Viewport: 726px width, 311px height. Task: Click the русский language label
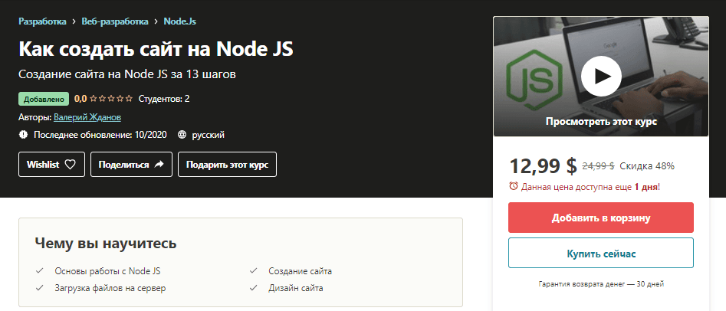(209, 135)
